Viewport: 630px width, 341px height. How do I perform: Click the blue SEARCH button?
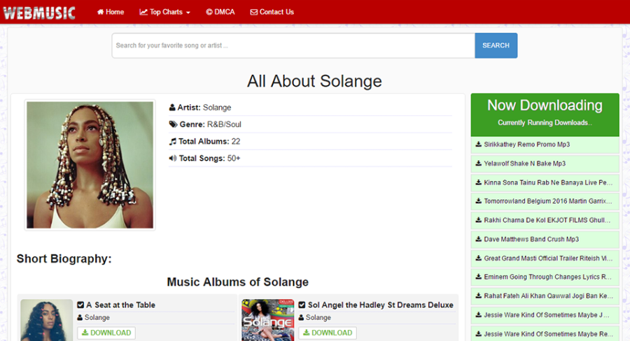(496, 45)
